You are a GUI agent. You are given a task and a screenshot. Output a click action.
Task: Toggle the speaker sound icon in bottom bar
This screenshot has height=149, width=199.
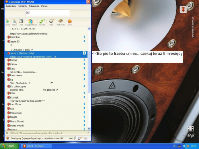click(85, 138)
